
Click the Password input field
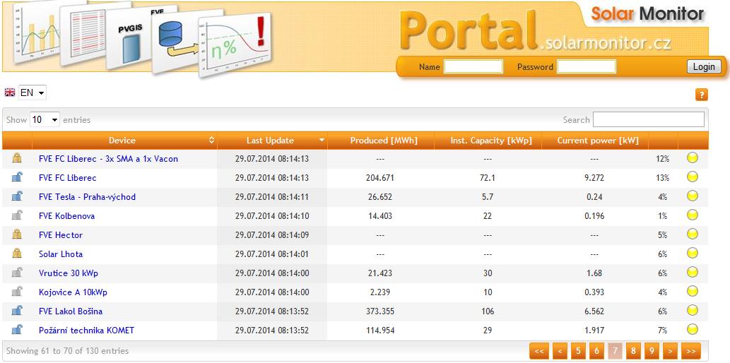pos(586,67)
